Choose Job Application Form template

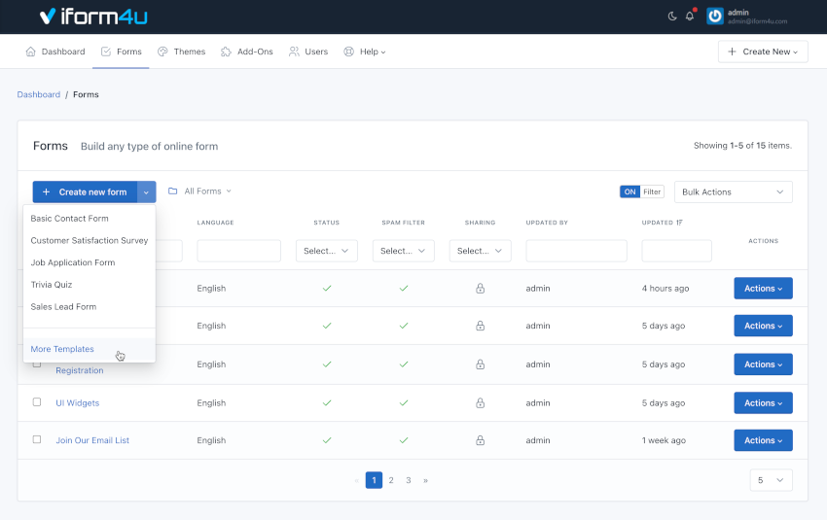tap(73, 262)
